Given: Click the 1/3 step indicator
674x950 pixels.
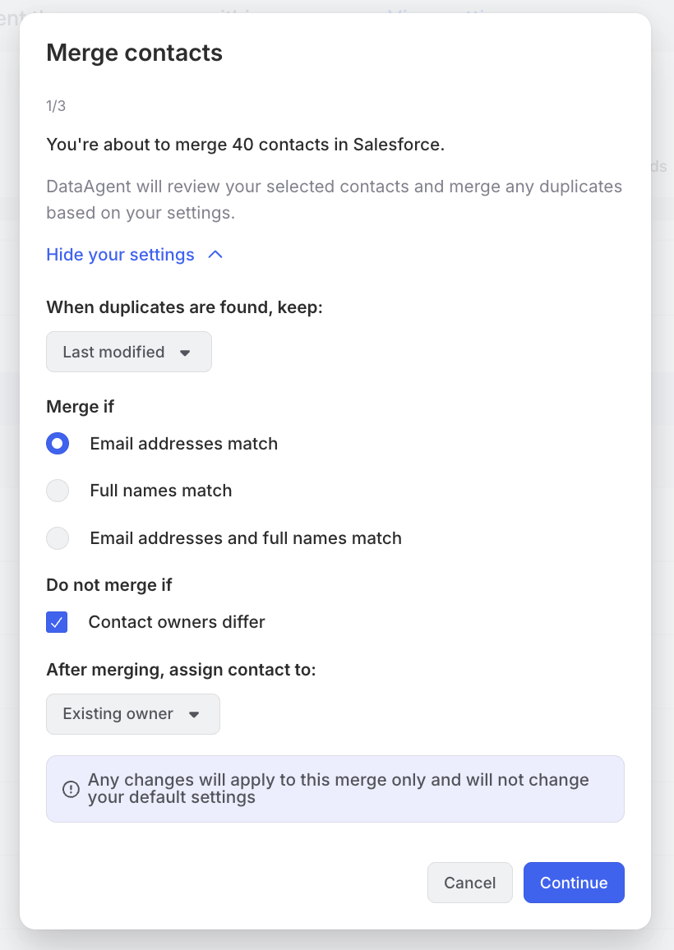Looking at the screenshot, I should (x=57, y=105).
